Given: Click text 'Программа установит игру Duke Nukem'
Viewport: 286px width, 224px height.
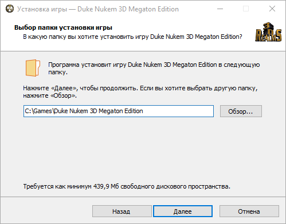Looking at the screenshot, I should click(x=105, y=65).
